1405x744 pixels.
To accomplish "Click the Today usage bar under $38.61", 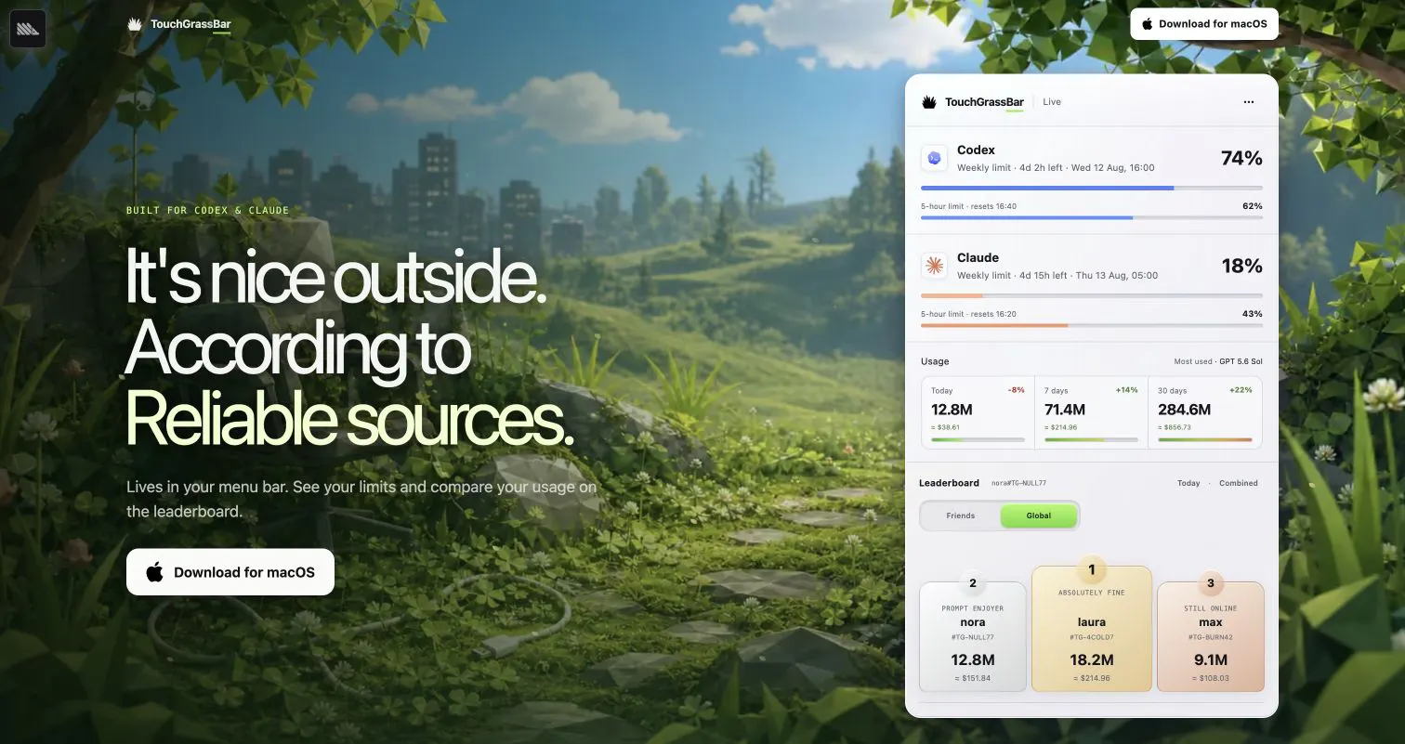I will tap(978, 439).
